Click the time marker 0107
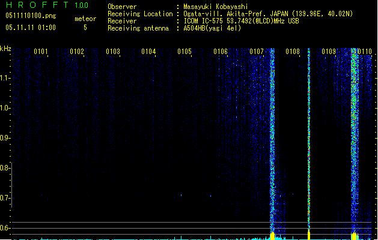 [x=257, y=52]
